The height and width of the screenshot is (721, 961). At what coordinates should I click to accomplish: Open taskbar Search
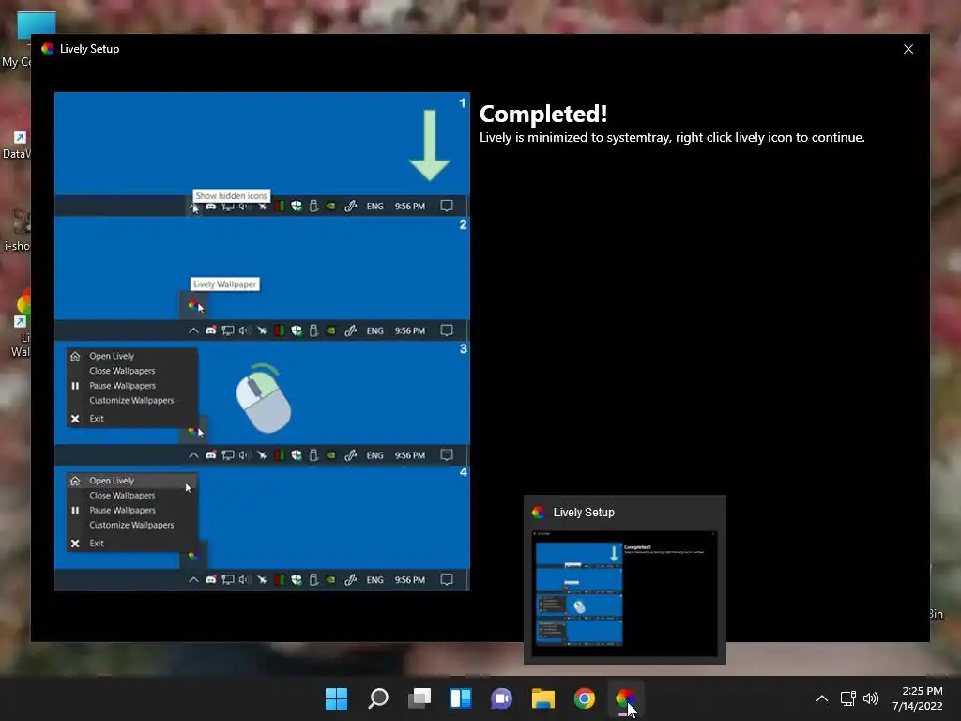pos(377,698)
